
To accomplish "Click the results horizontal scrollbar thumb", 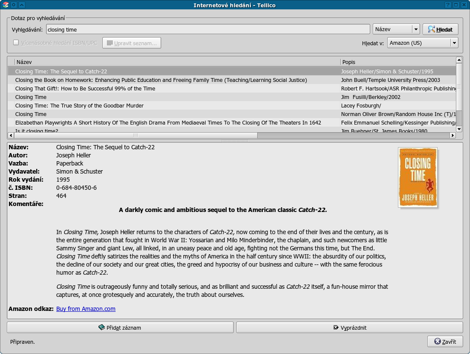I will tap(136, 136).
